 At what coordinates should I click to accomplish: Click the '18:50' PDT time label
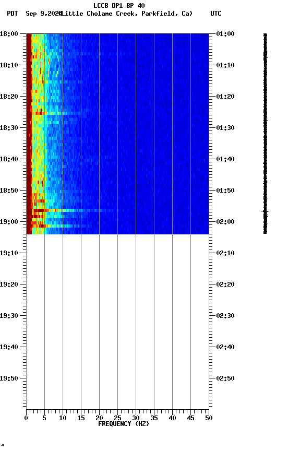[9, 191]
